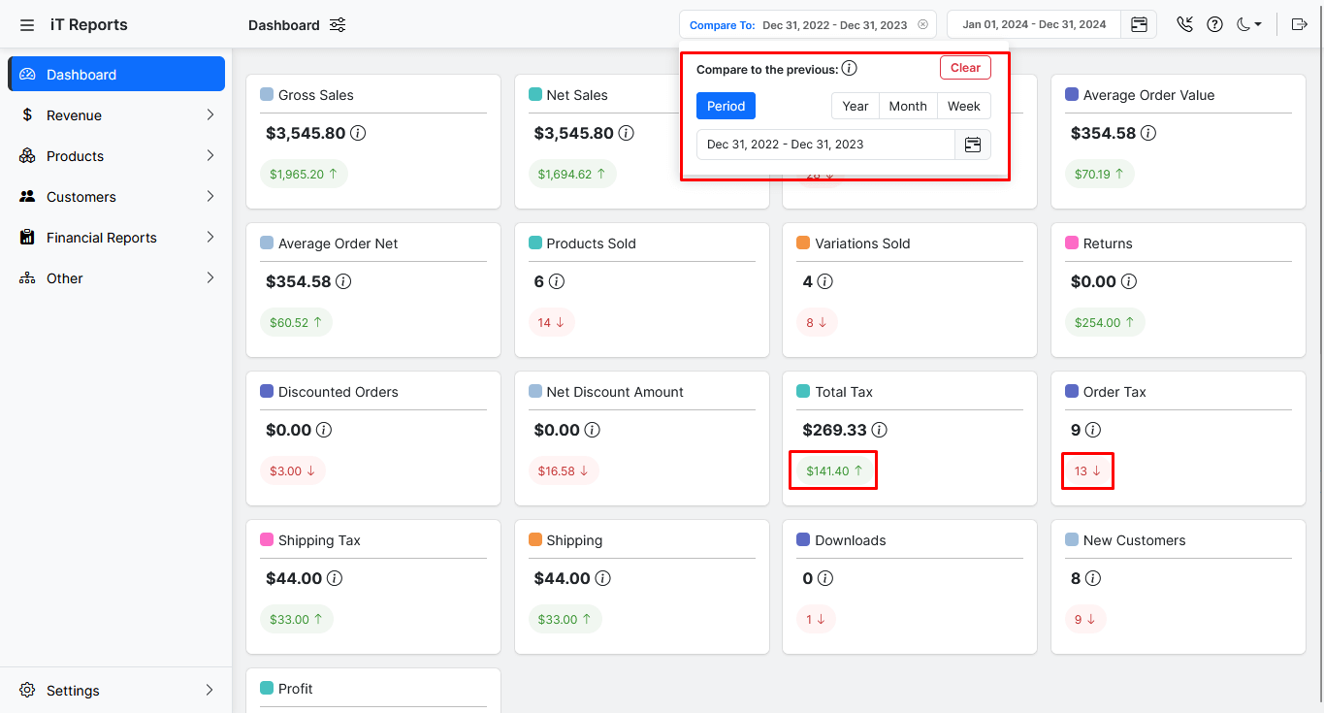Open the help question mark icon
The height and width of the screenshot is (713, 1324).
pyautogui.click(x=1214, y=24)
